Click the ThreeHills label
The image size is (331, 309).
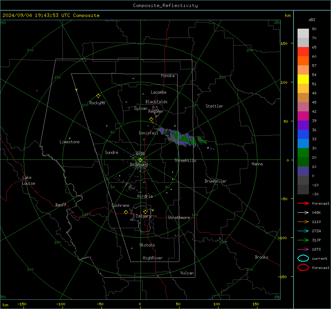185,161
